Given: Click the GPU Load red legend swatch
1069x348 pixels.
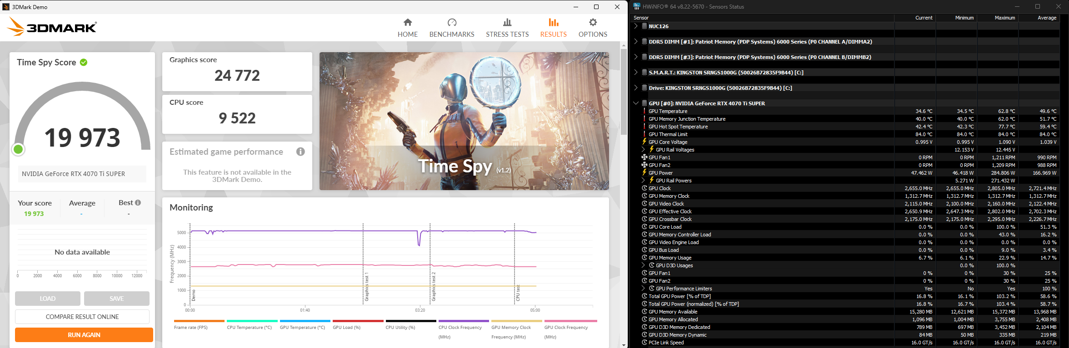Looking at the screenshot, I should click(x=358, y=321).
